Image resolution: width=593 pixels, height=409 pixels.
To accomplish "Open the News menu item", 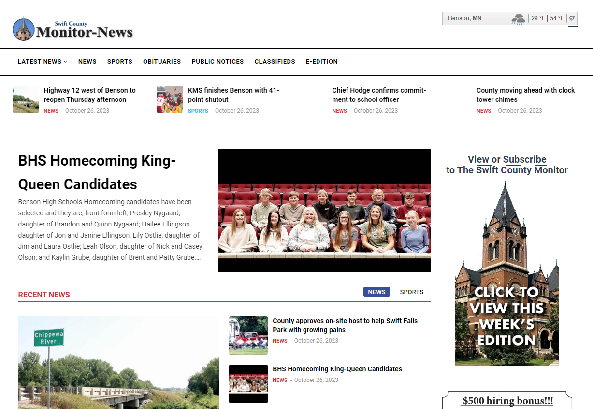I will click(87, 62).
